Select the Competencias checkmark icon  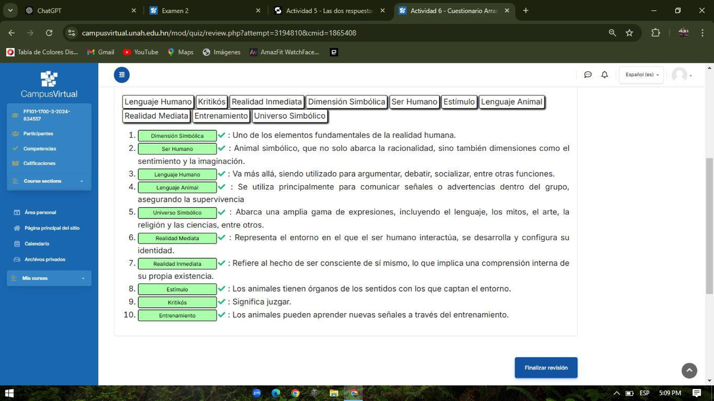(16, 149)
